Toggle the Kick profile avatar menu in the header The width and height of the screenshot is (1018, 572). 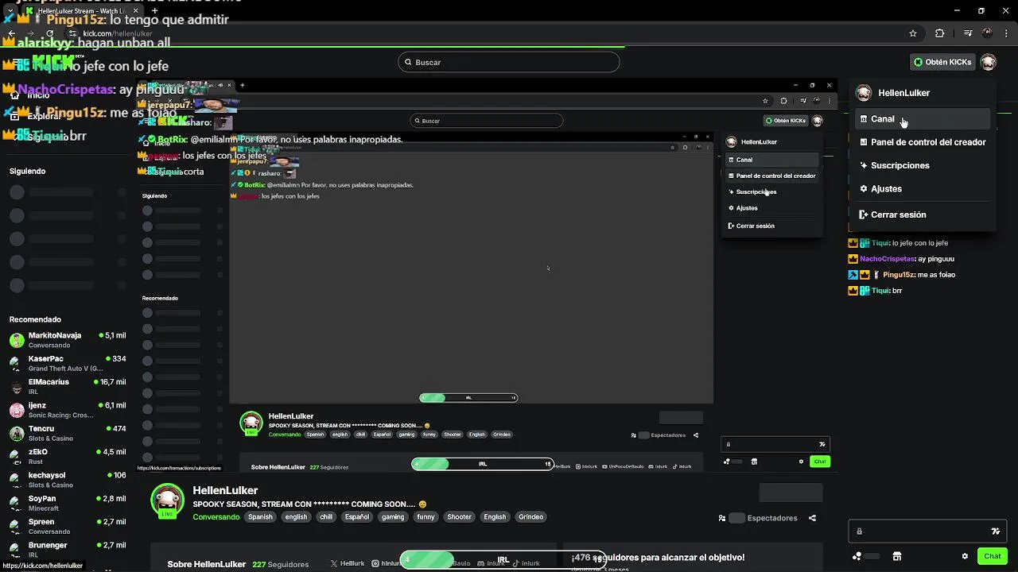click(988, 62)
